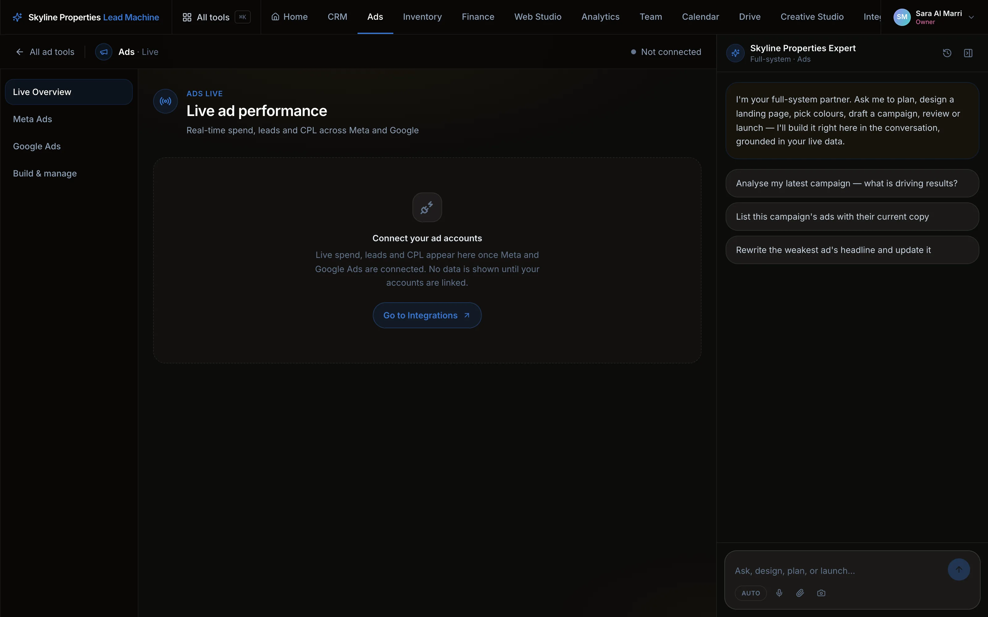
Task: Choose 'Rewrite the weakest ad's headline' suggestion
Action: click(x=852, y=250)
